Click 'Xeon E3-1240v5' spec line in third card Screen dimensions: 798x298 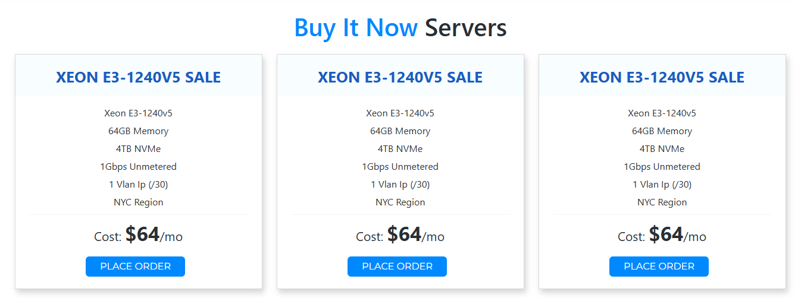click(662, 113)
